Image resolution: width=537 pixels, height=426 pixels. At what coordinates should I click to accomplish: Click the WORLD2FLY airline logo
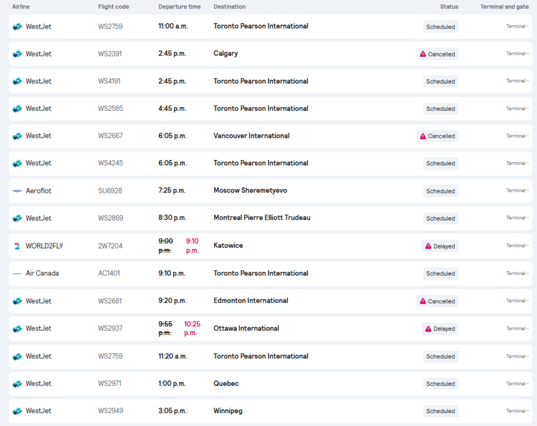(x=17, y=246)
